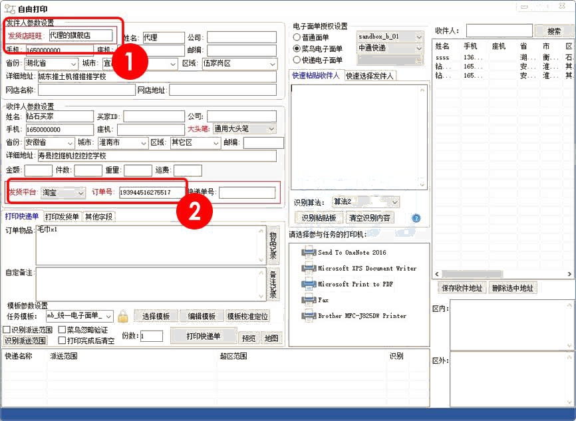Image resolution: width=576 pixels, height=421 pixels.
Task: Select the Brother MFC-J825DW Printer icon
Action: pyautogui.click(x=308, y=316)
